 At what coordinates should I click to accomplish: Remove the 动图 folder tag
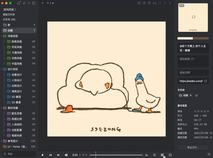tap(191, 95)
